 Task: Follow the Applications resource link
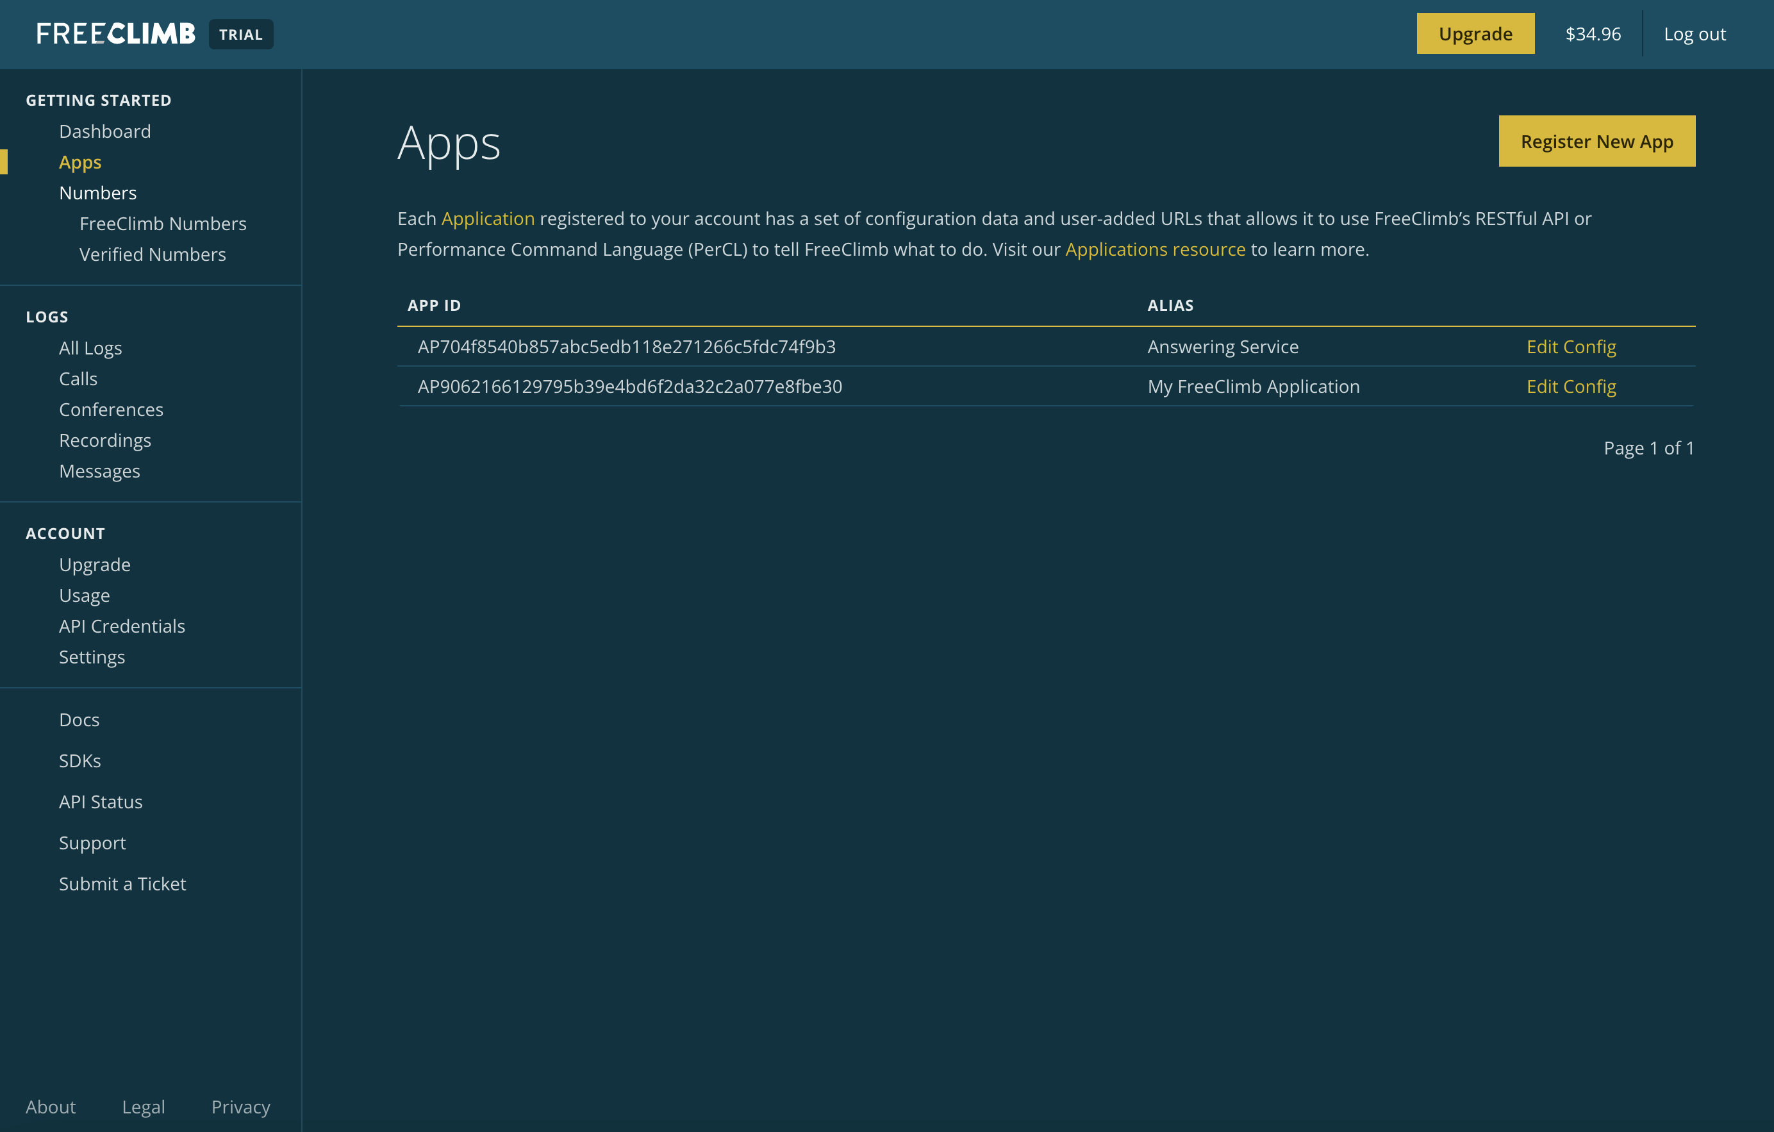click(x=1155, y=249)
